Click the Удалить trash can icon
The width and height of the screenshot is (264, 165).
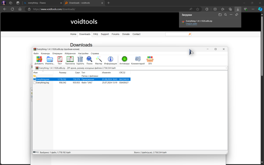tap(80, 60)
